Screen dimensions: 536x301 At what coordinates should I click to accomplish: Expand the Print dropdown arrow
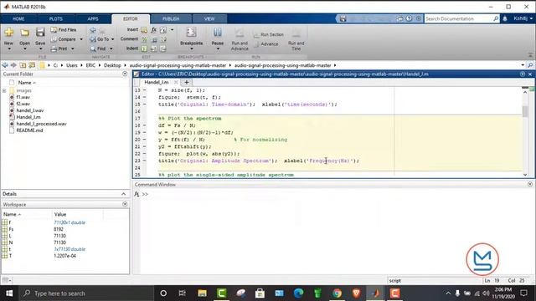point(73,48)
